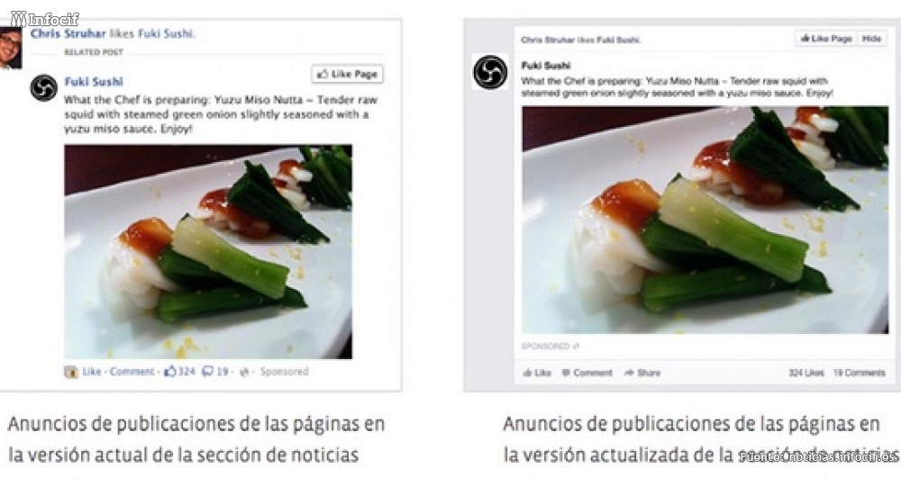Image resolution: width=901 pixels, height=486 pixels.
Task: Click the Like action in the updated post footer
Action: (x=537, y=373)
